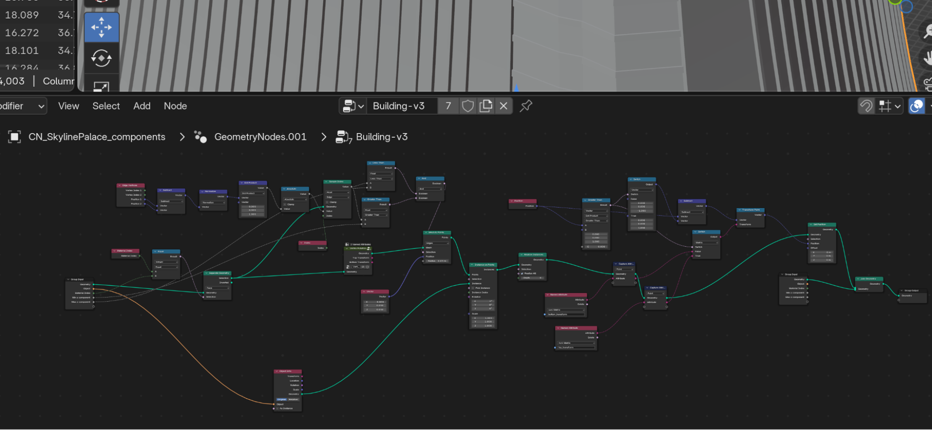932x430 pixels.
Task: Select the Move tool in viewport toolbar
Action: [x=101, y=27]
